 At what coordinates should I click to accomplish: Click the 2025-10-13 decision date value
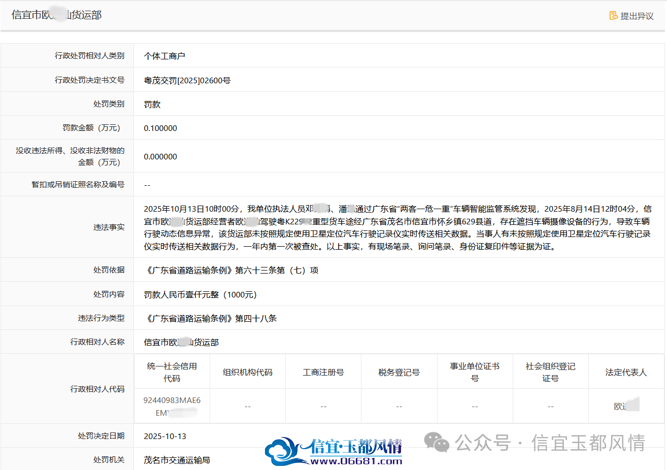[165, 436]
